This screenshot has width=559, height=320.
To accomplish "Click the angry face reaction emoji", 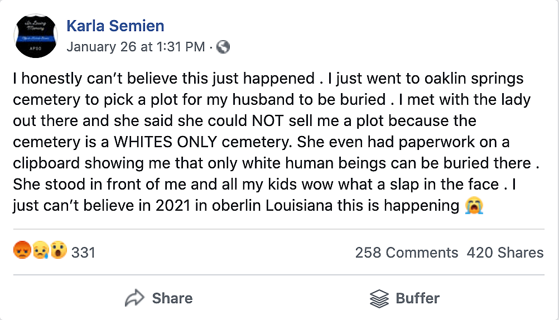I will (x=21, y=251).
